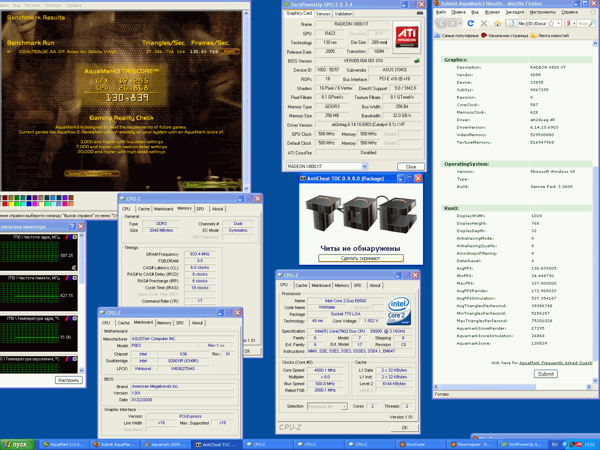The height and width of the screenshot is (450, 600).
Task: Open the Палитра menu in Paint
Action: coord(53,5)
